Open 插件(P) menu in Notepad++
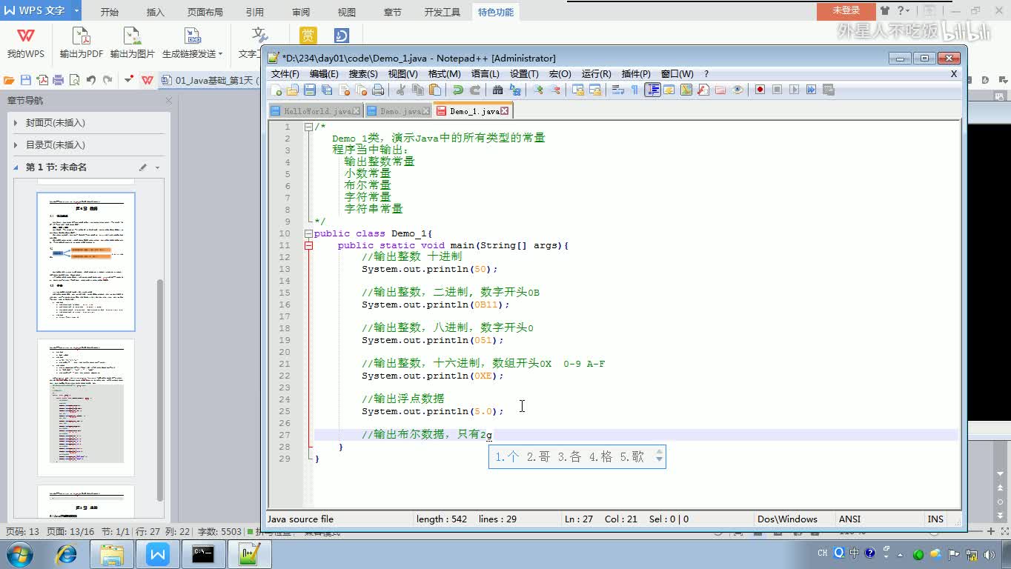Image resolution: width=1011 pixels, height=569 pixels. 636,74
